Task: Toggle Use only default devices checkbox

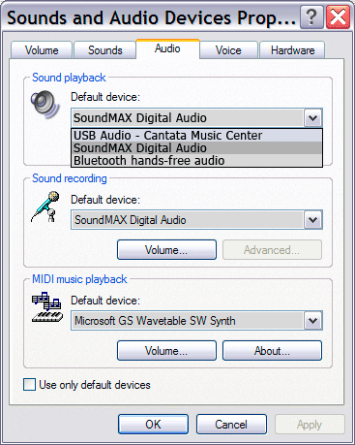Action: [x=29, y=385]
